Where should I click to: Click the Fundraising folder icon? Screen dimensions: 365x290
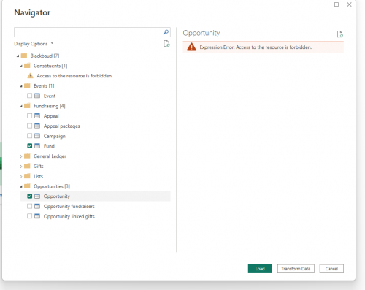pos(27,106)
